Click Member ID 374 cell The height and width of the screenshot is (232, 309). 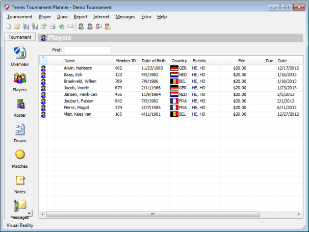tap(118, 108)
